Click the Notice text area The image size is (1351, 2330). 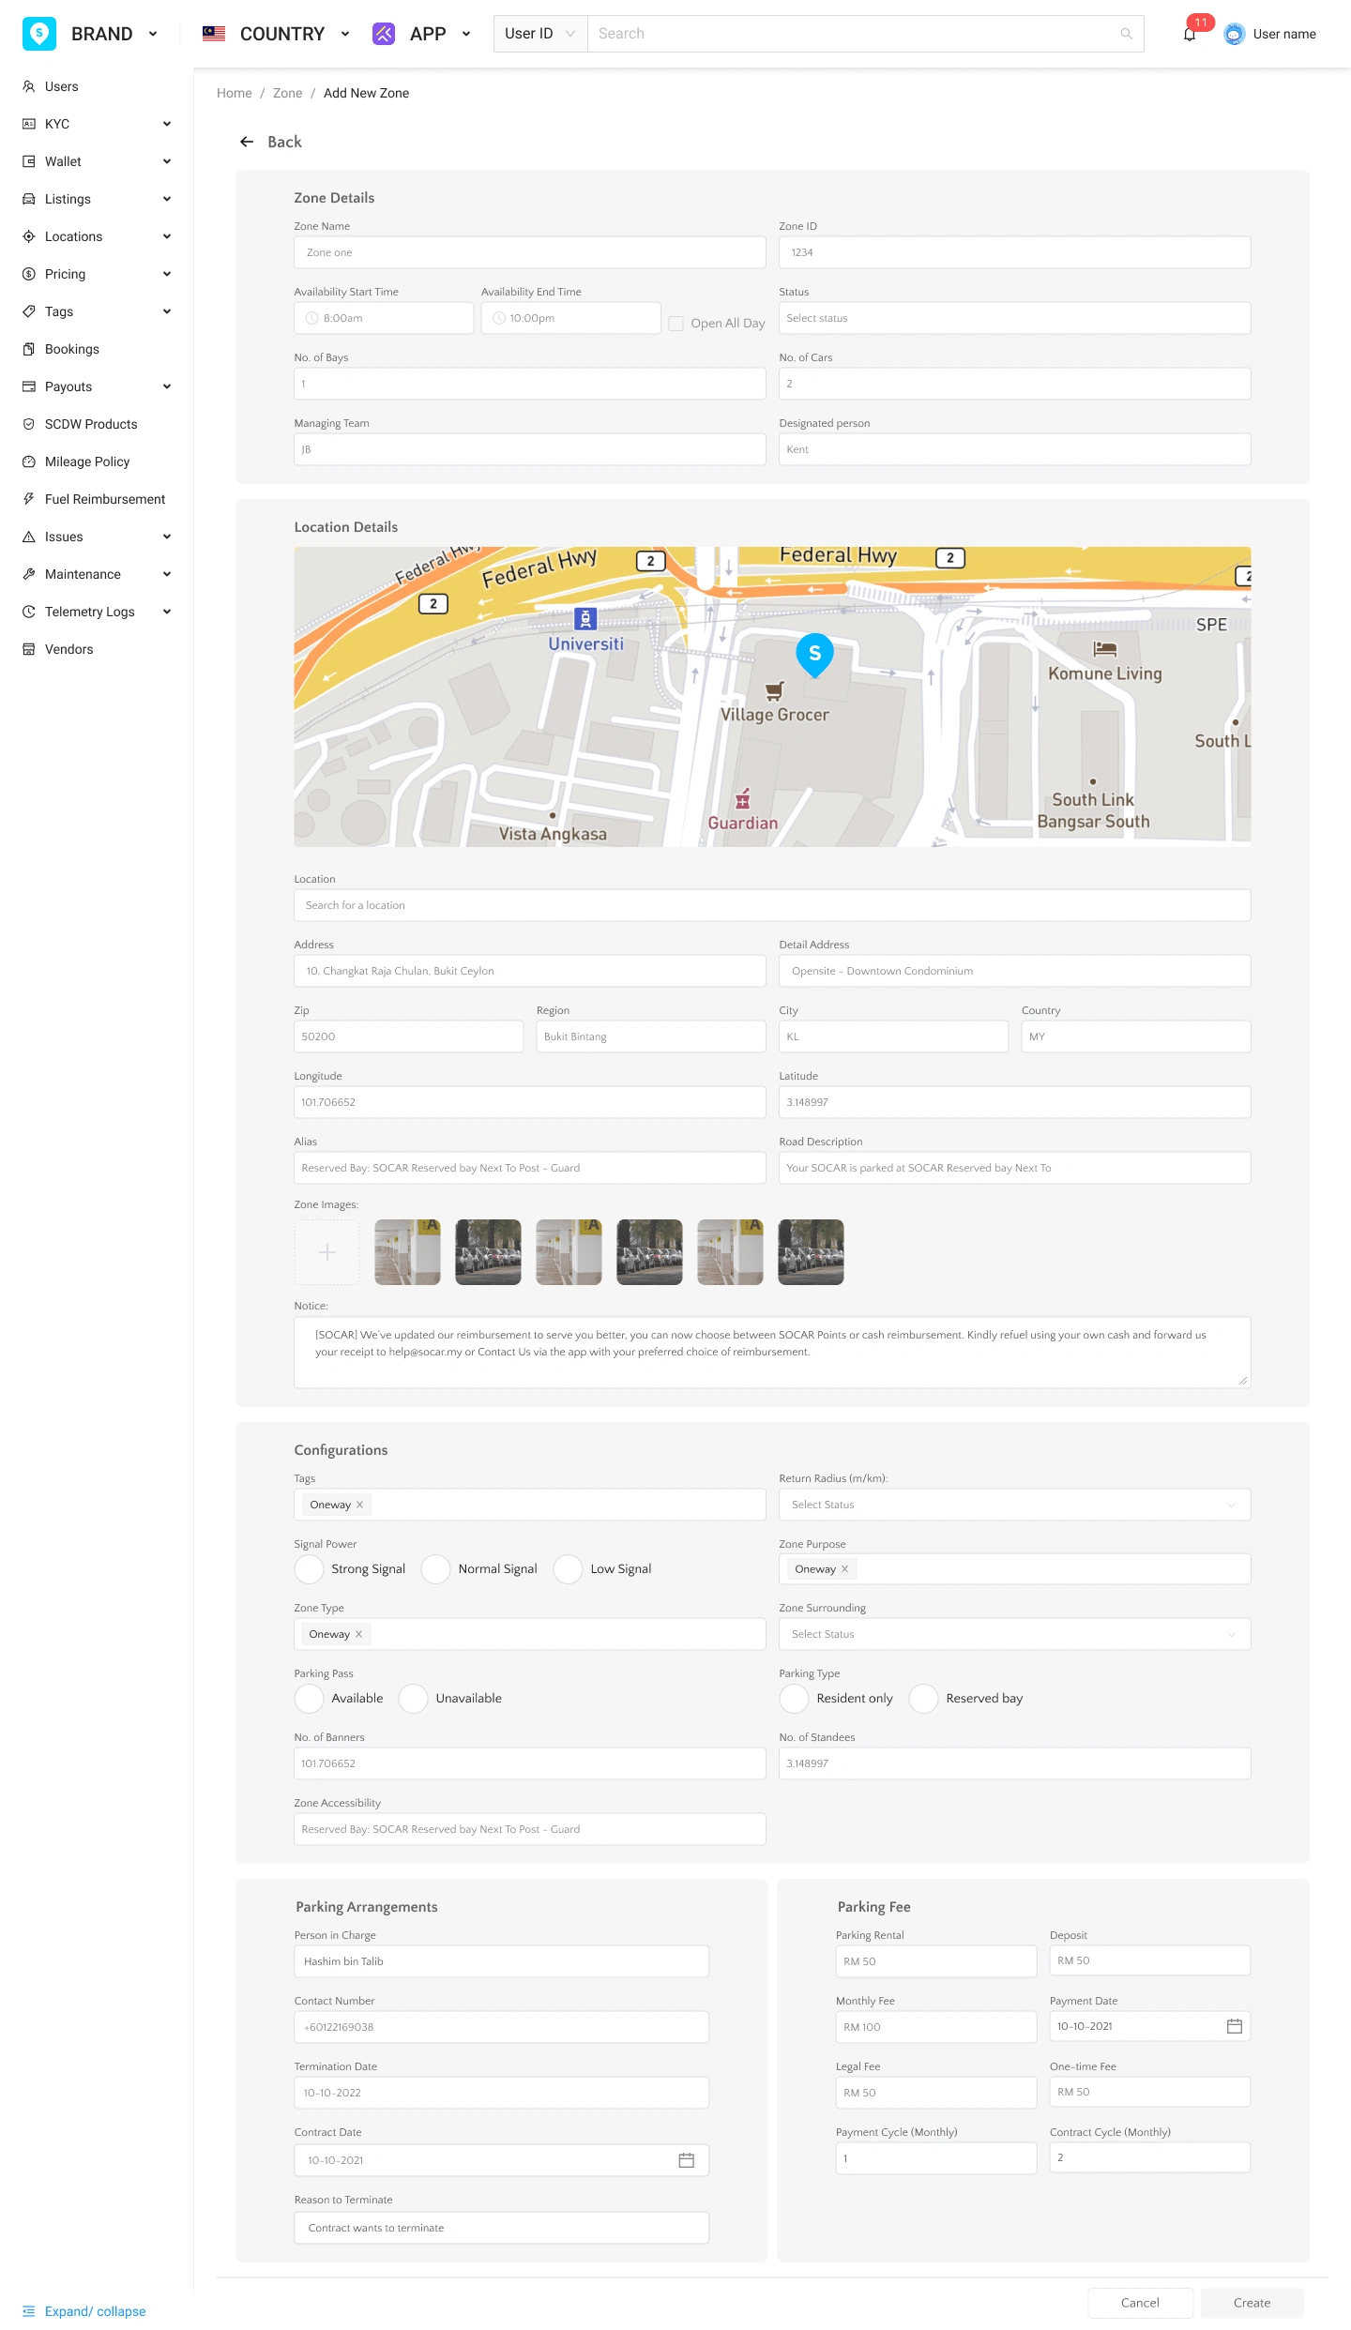coord(772,1353)
